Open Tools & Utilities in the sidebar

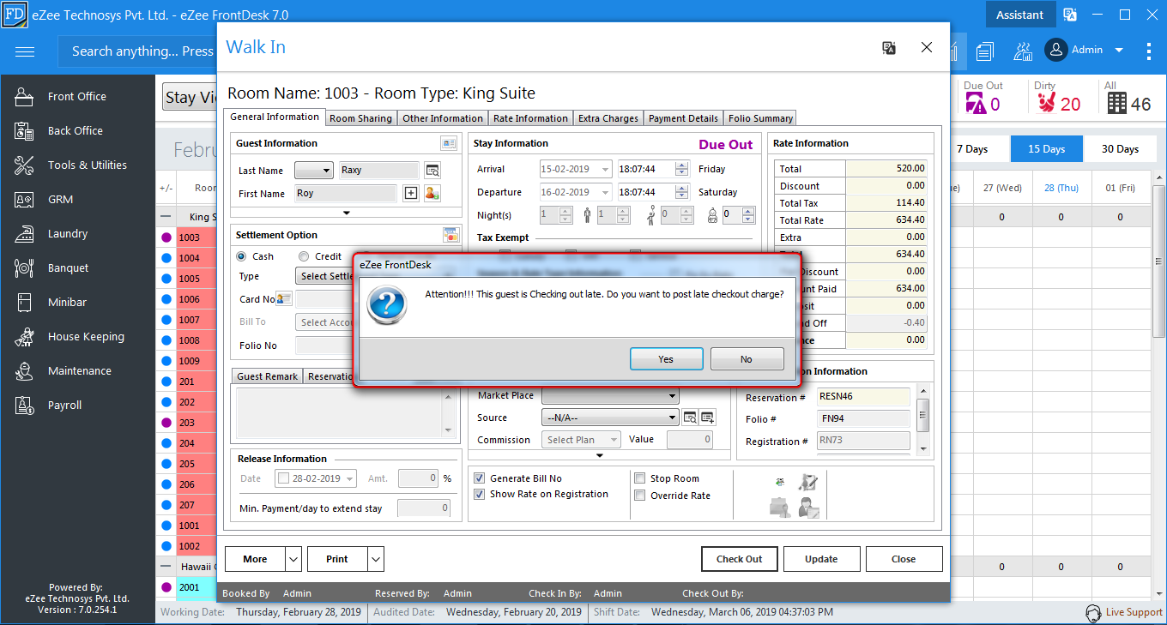coord(88,165)
